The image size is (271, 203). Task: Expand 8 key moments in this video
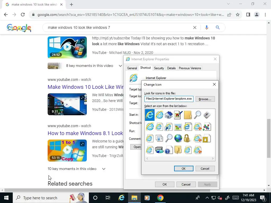[120, 66]
